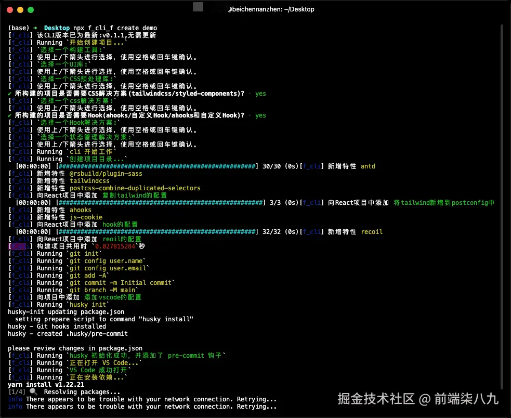Image resolution: width=511 pixels, height=418 pixels.
Task: Click the command text 'git init'
Action: 84,254
